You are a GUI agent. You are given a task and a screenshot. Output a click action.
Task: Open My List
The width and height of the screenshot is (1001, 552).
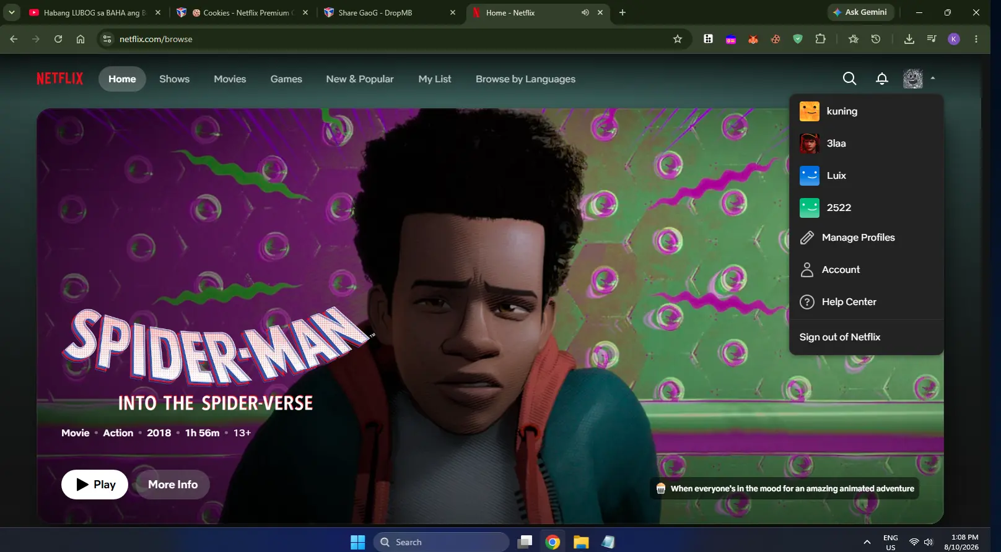(x=435, y=79)
